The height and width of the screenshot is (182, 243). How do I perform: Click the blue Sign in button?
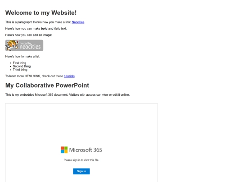(81, 171)
